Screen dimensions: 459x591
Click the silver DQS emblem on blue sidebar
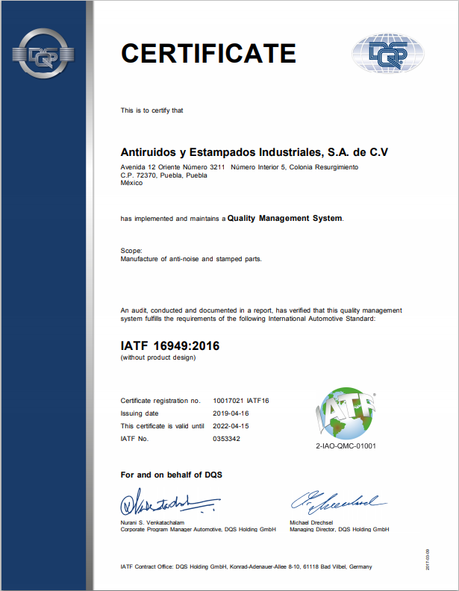(43, 54)
